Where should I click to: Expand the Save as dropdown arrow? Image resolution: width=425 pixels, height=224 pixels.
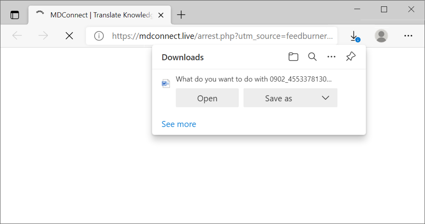(326, 98)
